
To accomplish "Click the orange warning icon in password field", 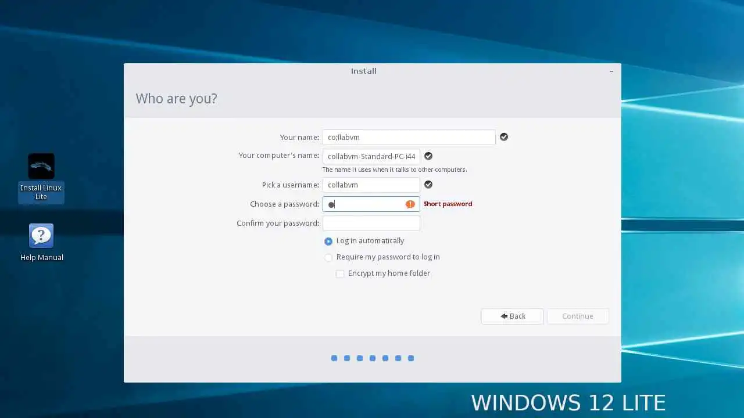I will point(410,204).
